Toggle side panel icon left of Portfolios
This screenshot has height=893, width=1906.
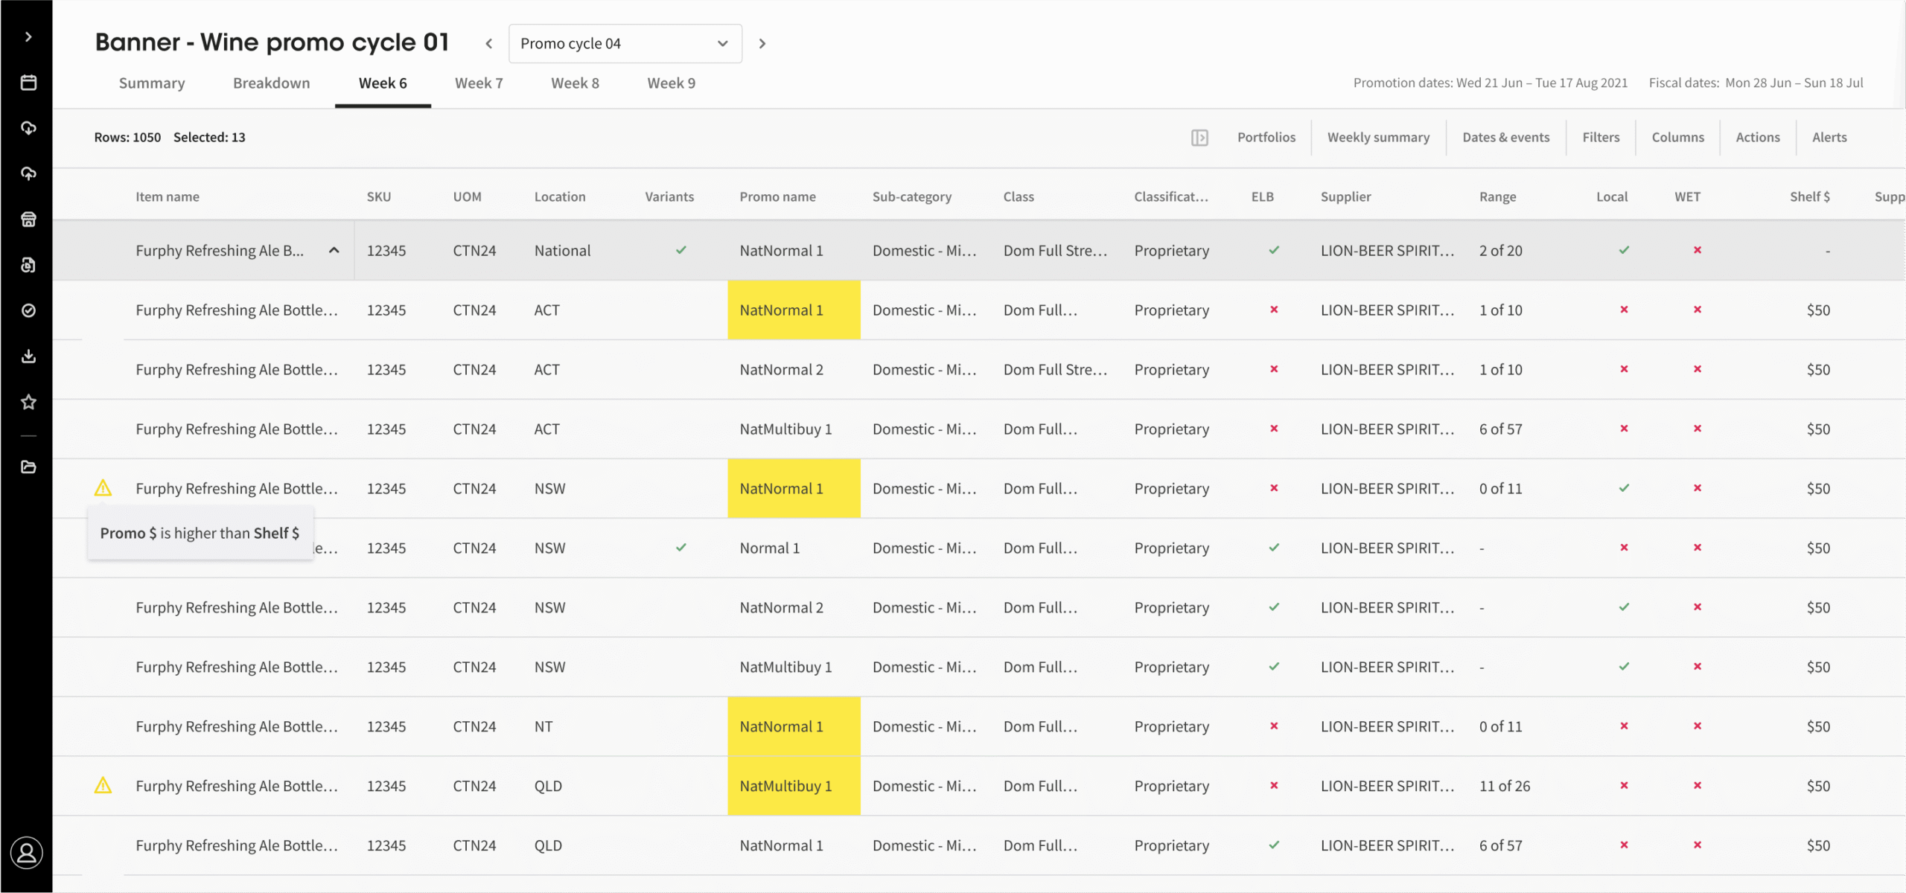click(1199, 138)
